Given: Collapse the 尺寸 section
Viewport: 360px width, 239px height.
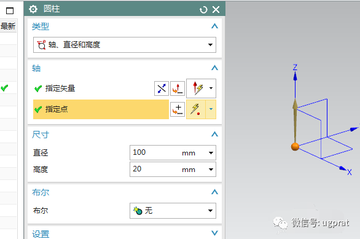Looking at the screenshot, I should (214, 134).
